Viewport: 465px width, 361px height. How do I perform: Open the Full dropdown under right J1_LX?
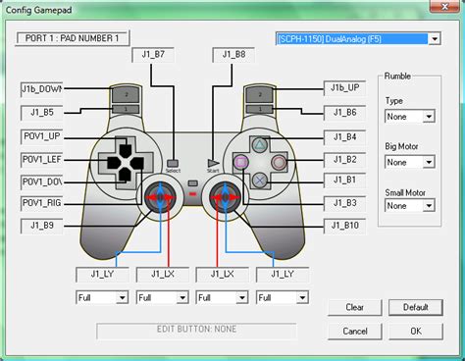(222, 297)
